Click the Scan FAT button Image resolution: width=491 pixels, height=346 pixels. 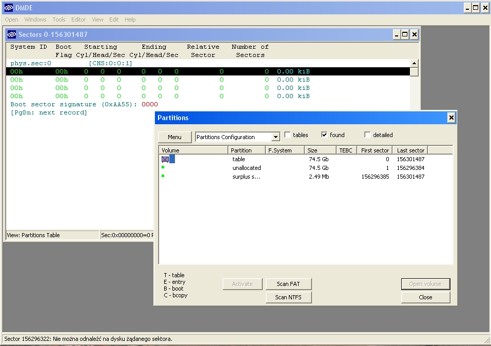click(288, 284)
